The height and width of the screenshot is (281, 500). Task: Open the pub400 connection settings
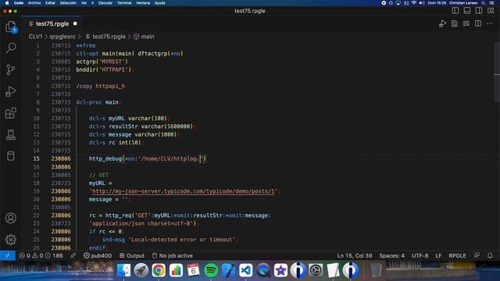click(98, 255)
